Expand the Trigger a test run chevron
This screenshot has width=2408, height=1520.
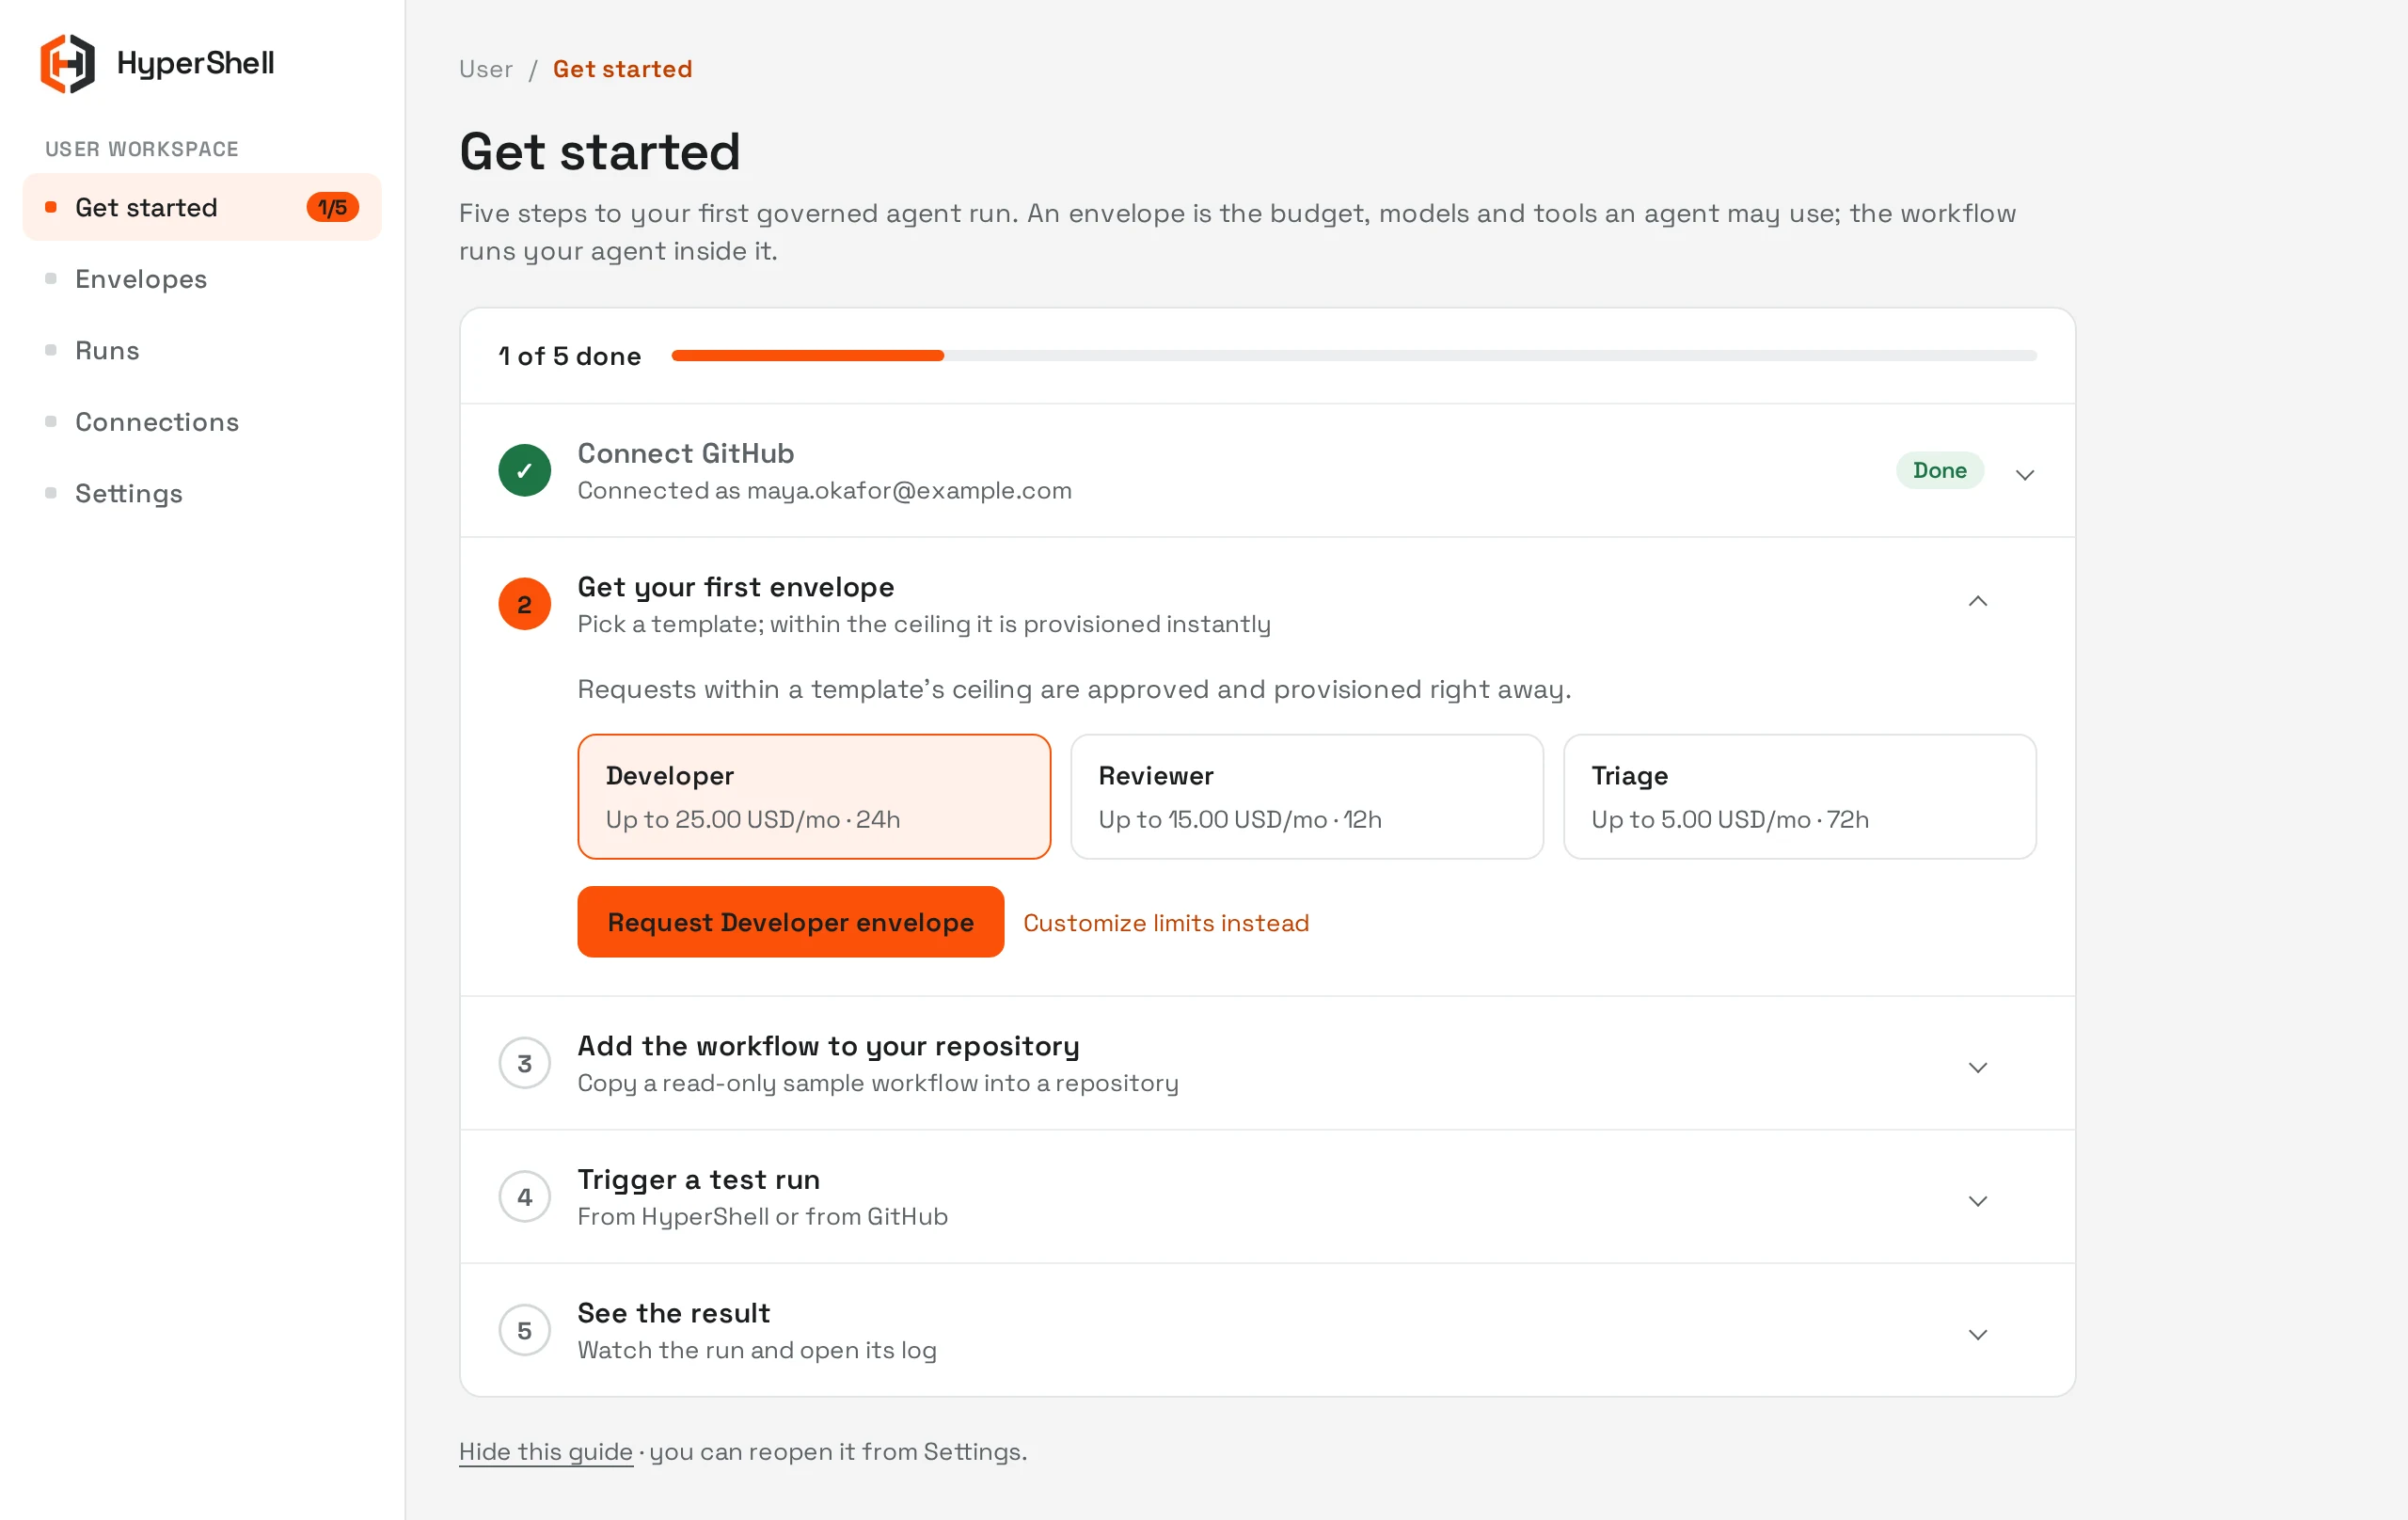[x=1978, y=1201]
